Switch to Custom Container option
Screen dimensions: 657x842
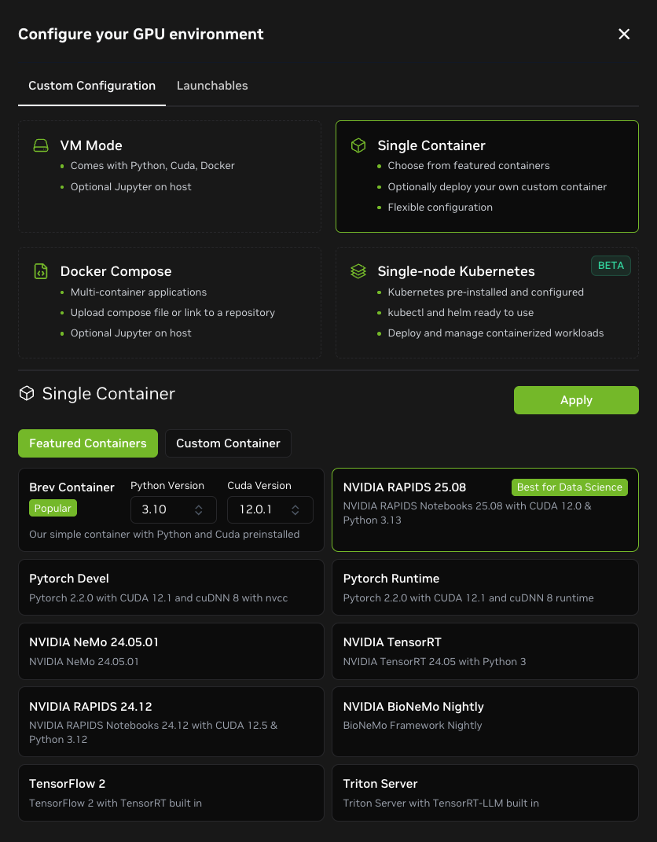tap(228, 443)
